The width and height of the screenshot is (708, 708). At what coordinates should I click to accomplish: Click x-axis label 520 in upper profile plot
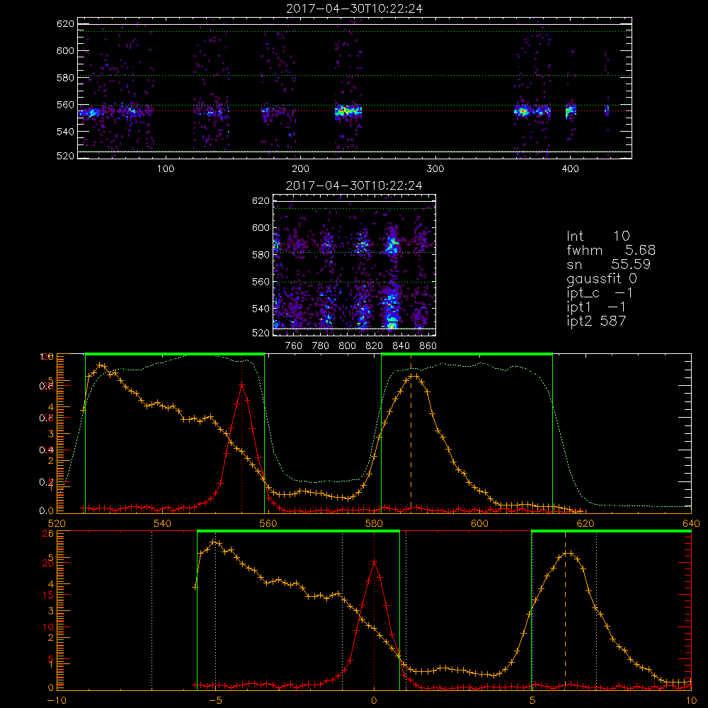[x=57, y=523]
